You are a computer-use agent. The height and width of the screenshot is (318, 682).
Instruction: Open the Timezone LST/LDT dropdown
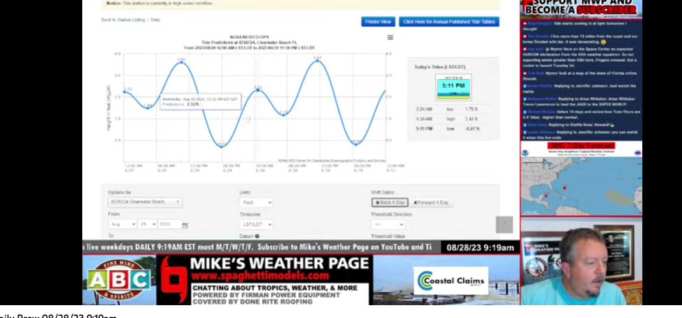256,224
